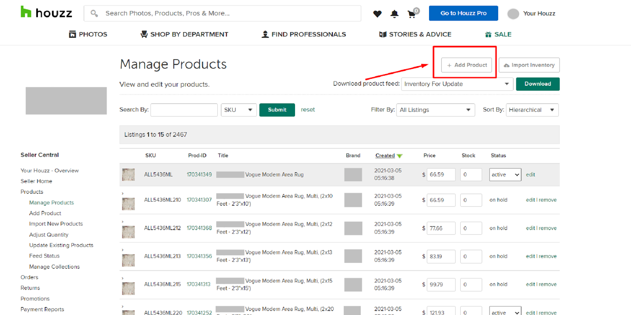
Task: Click the Import Inventory cloud button
Action: tap(529, 65)
